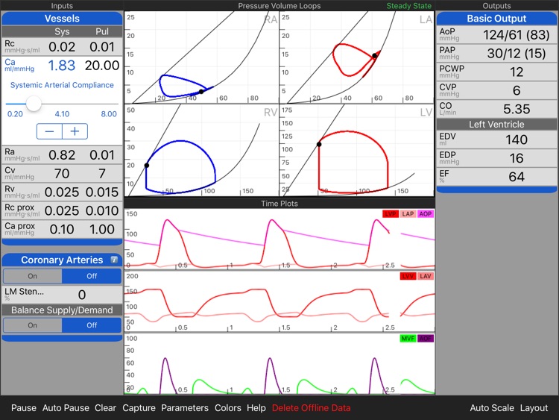Select pulmonary Ca prox value 1.00

point(102,229)
